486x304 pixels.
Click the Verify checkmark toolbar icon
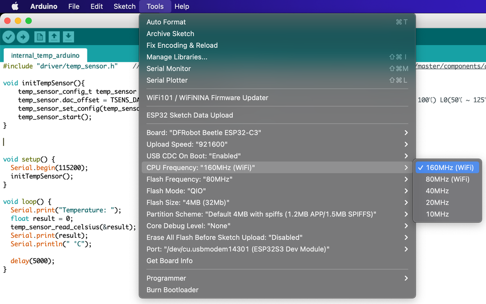tap(9, 37)
